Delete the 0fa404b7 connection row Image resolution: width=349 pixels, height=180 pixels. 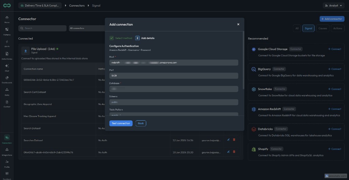click(x=234, y=152)
